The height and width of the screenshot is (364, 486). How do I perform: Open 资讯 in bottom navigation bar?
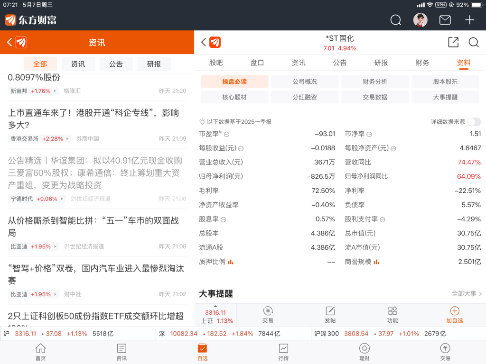pyautogui.click(x=121, y=352)
